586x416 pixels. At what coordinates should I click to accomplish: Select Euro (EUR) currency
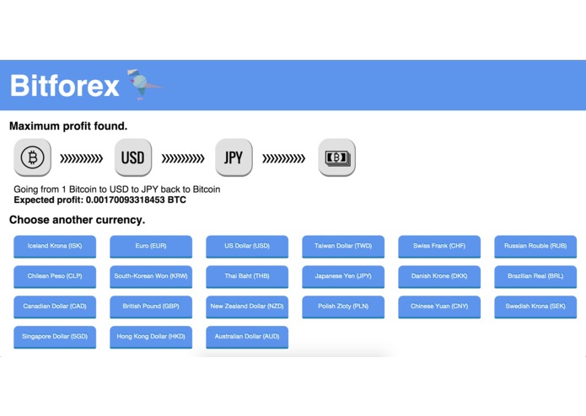pos(151,246)
